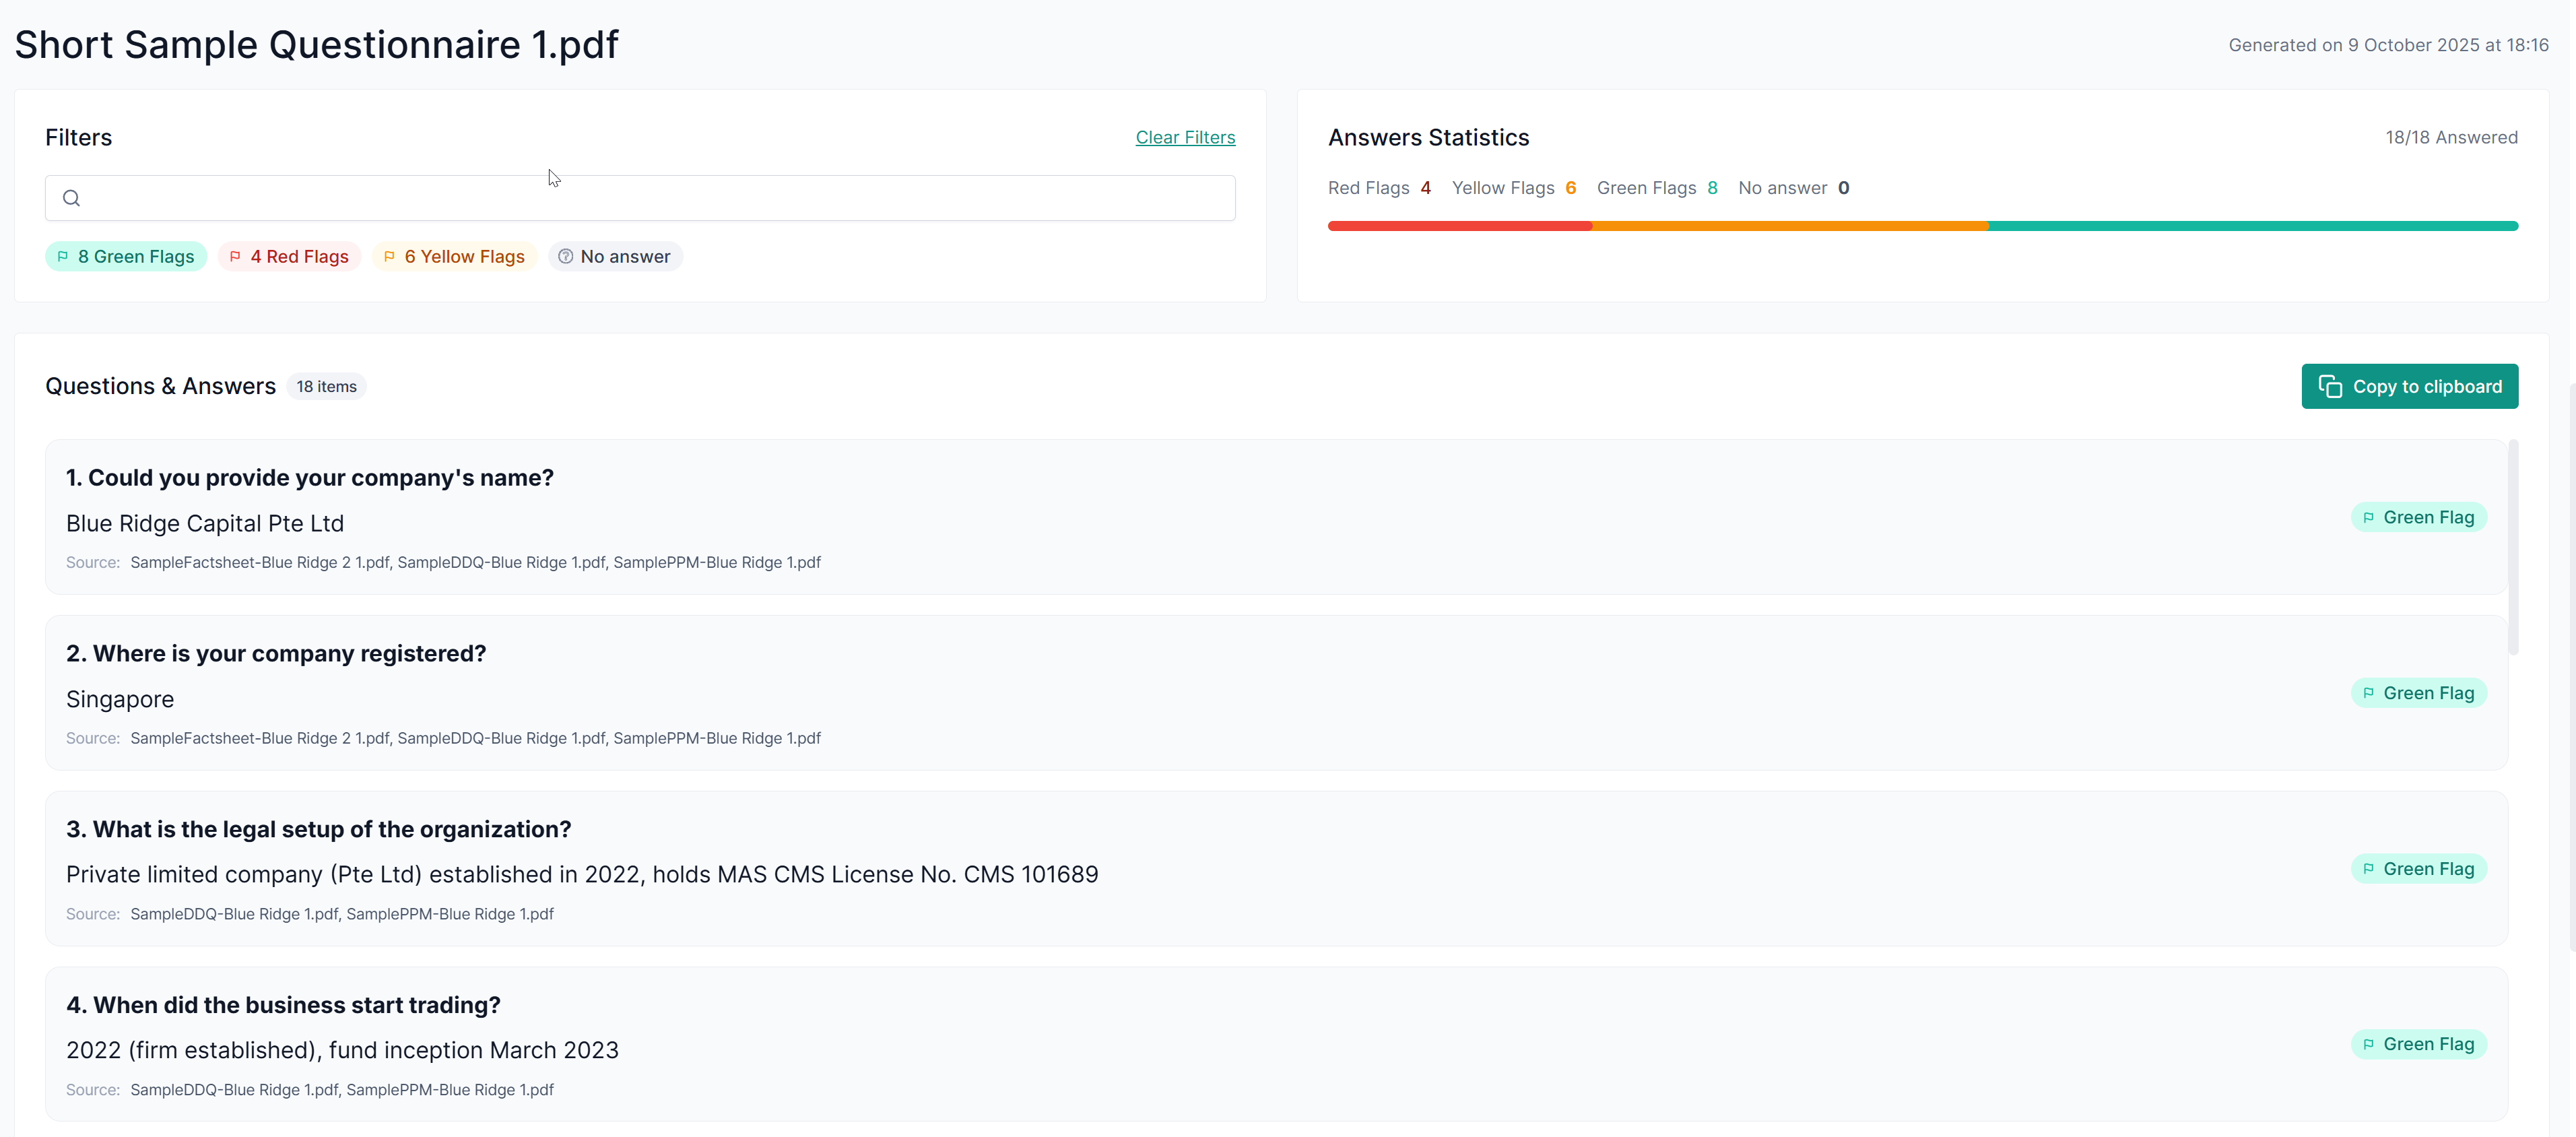Select the Red Flags 4 statistic label
This screenshot has width=2576, height=1137.
click(1380, 188)
